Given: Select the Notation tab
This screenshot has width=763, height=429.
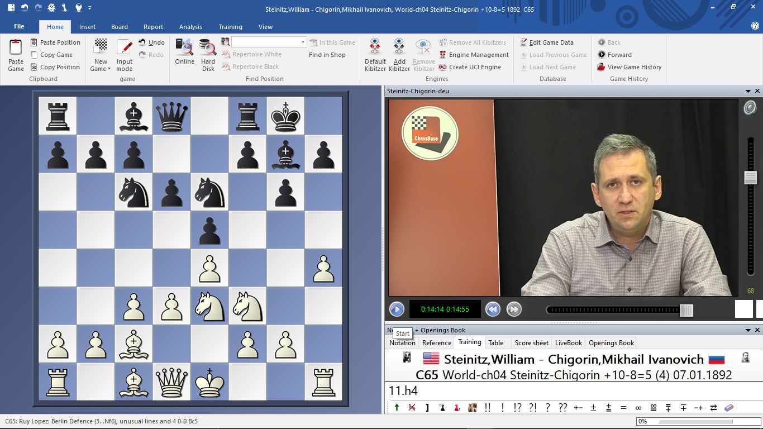Looking at the screenshot, I should pyautogui.click(x=402, y=343).
